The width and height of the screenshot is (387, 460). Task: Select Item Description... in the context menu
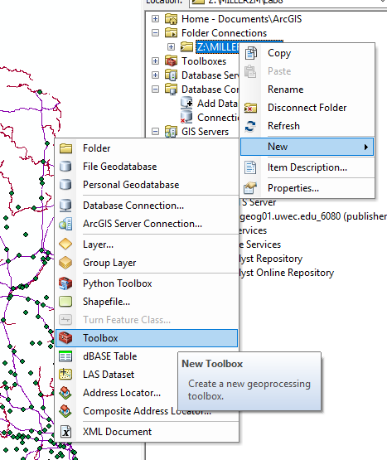307,167
